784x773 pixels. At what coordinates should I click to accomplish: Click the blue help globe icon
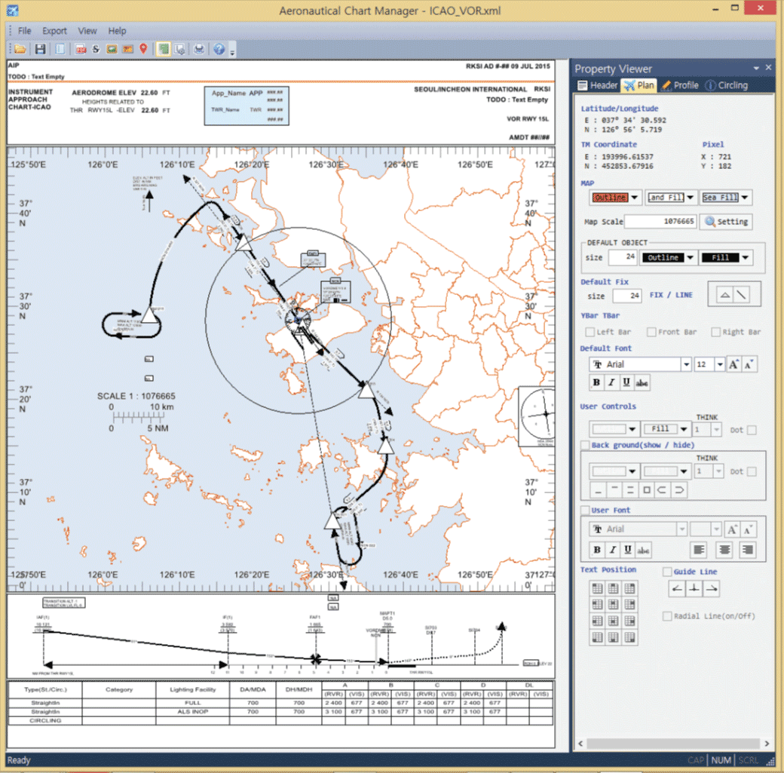pos(219,50)
